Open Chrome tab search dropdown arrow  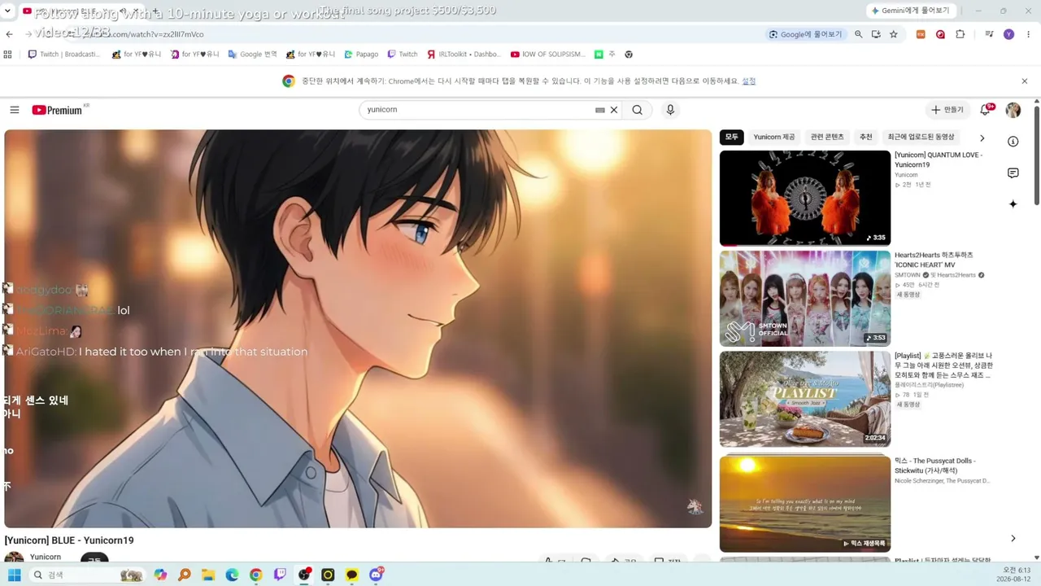(x=7, y=11)
